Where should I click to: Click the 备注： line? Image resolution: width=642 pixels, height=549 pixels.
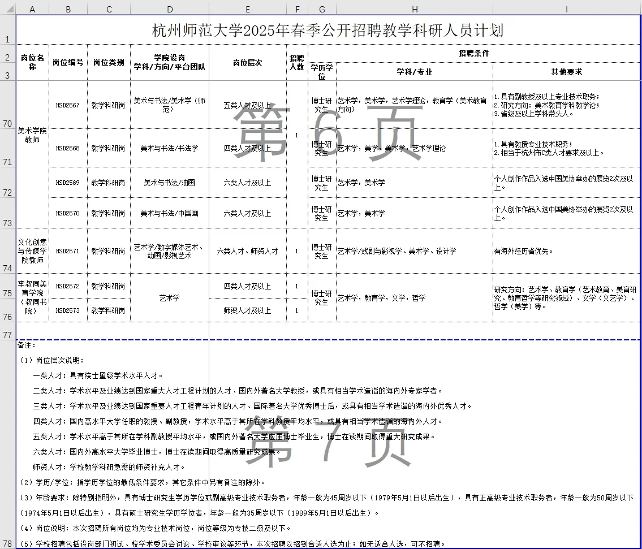(27, 345)
